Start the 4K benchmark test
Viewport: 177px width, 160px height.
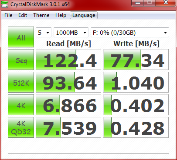pos(21,105)
